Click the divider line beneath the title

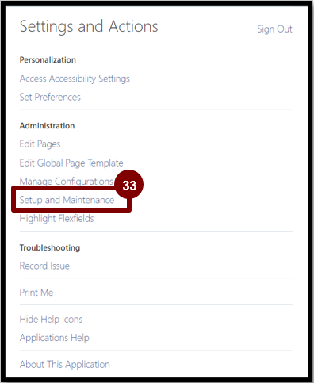pos(156,44)
